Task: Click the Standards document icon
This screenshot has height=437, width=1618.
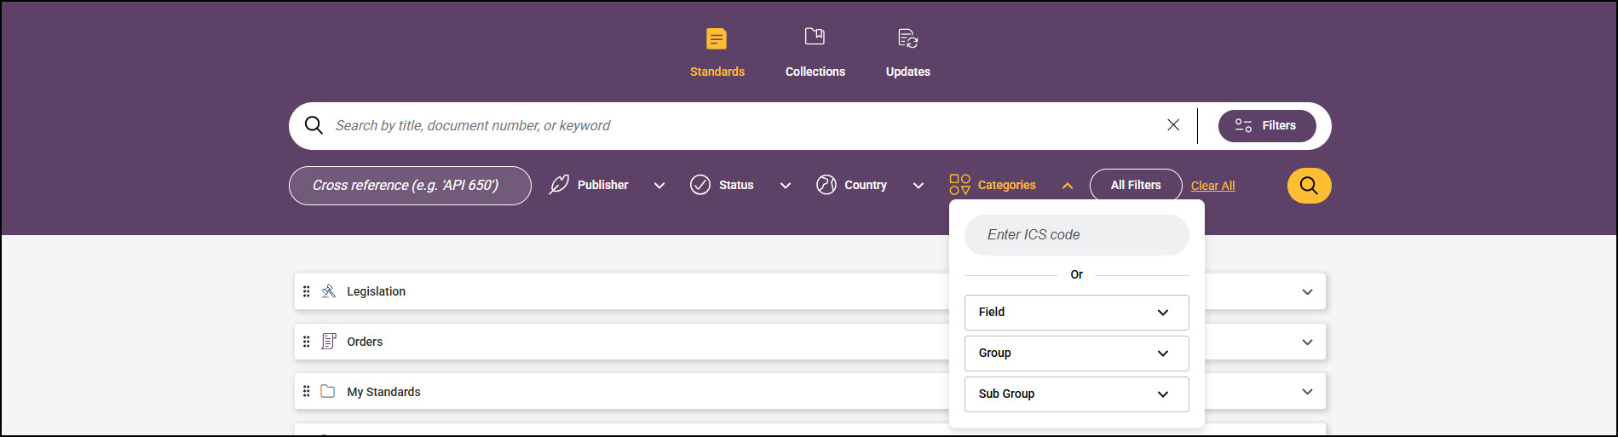Action: click(x=717, y=39)
